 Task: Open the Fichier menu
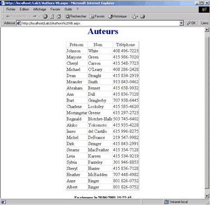pos(11,9)
